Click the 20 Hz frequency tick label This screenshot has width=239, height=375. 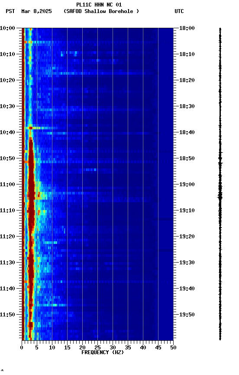tap(82, 348)
